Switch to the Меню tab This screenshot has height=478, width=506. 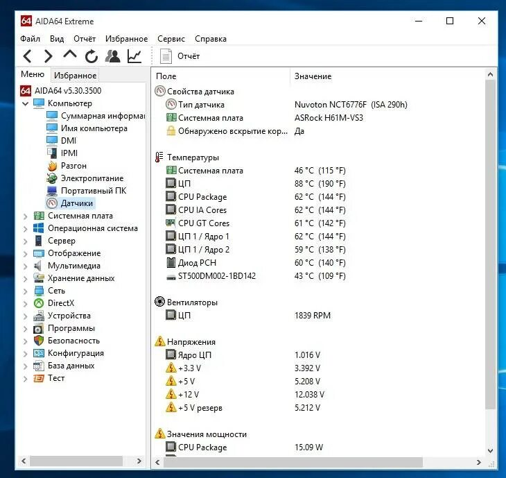coord(33,74)
